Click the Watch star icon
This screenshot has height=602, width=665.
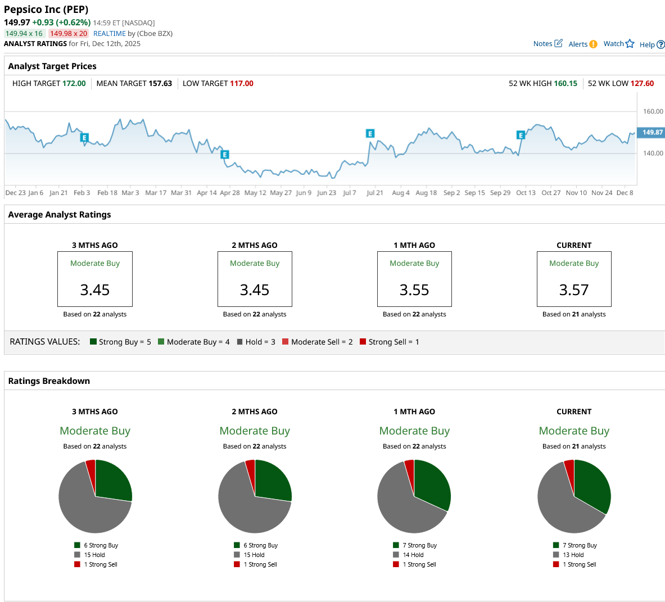click(630, 44)
